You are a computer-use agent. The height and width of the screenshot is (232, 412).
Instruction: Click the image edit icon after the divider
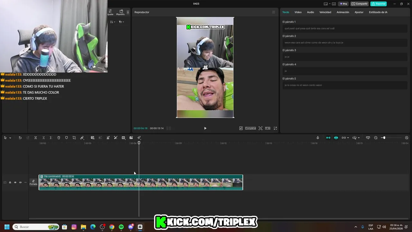92,138
